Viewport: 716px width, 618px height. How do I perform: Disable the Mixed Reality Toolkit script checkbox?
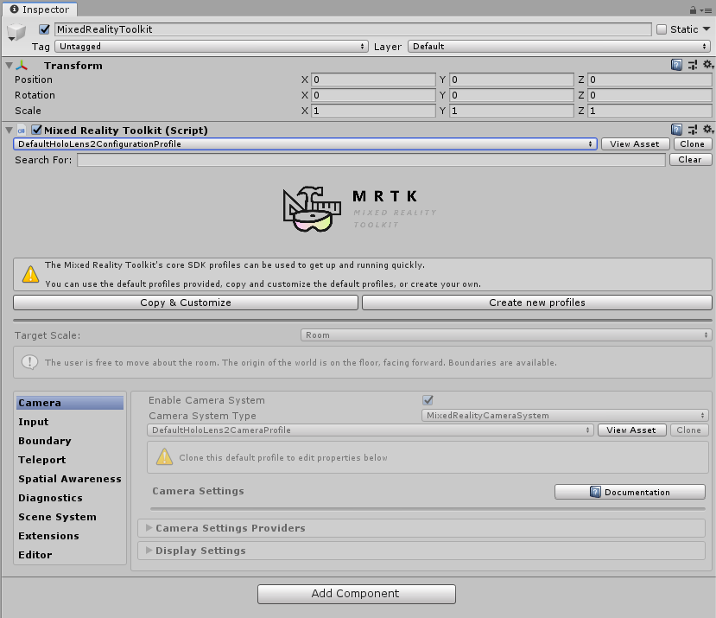[37, 131]
